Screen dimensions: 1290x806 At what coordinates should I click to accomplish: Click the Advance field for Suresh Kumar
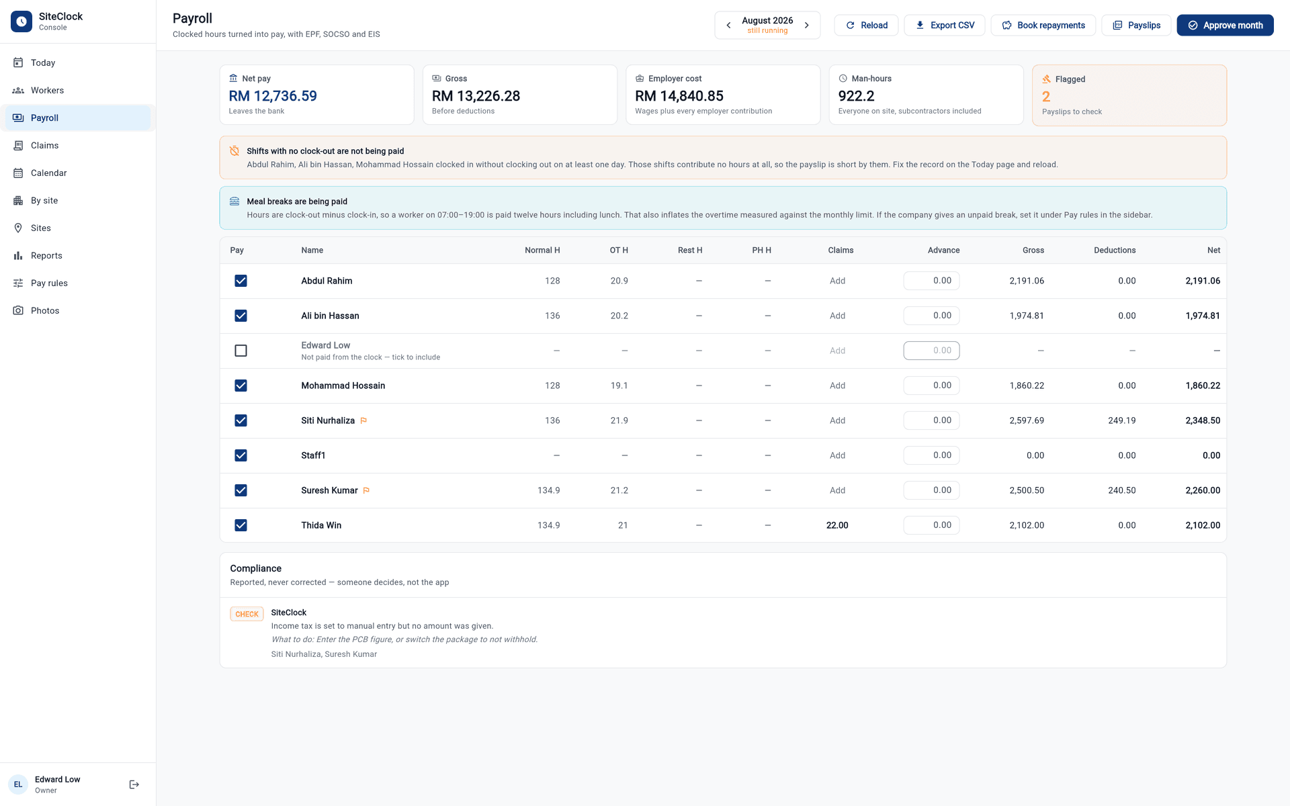(x=931, y=490)
